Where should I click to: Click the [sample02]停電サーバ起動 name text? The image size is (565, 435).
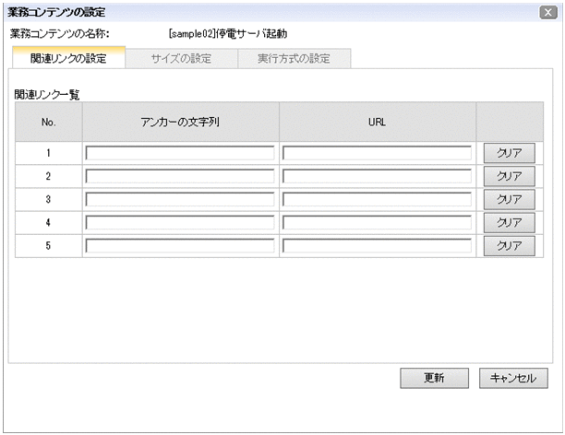click(228, 34)
